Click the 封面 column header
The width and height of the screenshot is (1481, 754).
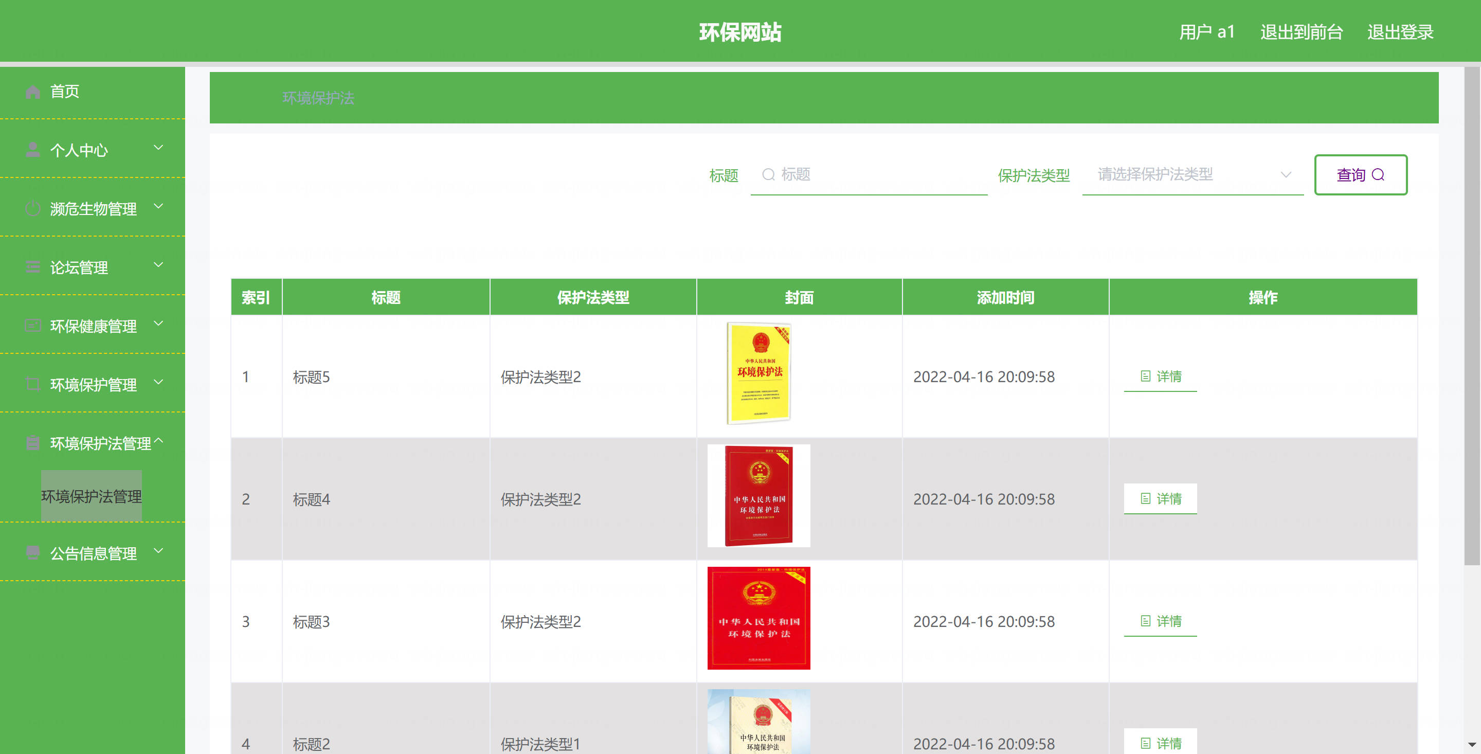click(x=799, y=297)
